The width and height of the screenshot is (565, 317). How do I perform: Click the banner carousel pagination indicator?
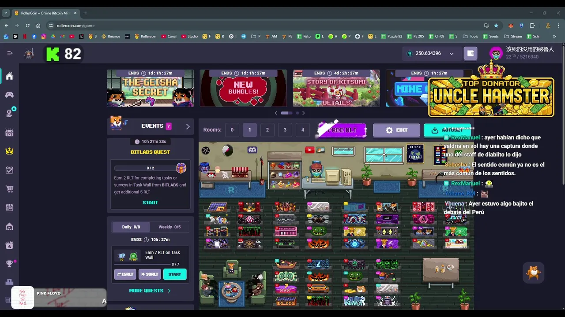point(290,113)
